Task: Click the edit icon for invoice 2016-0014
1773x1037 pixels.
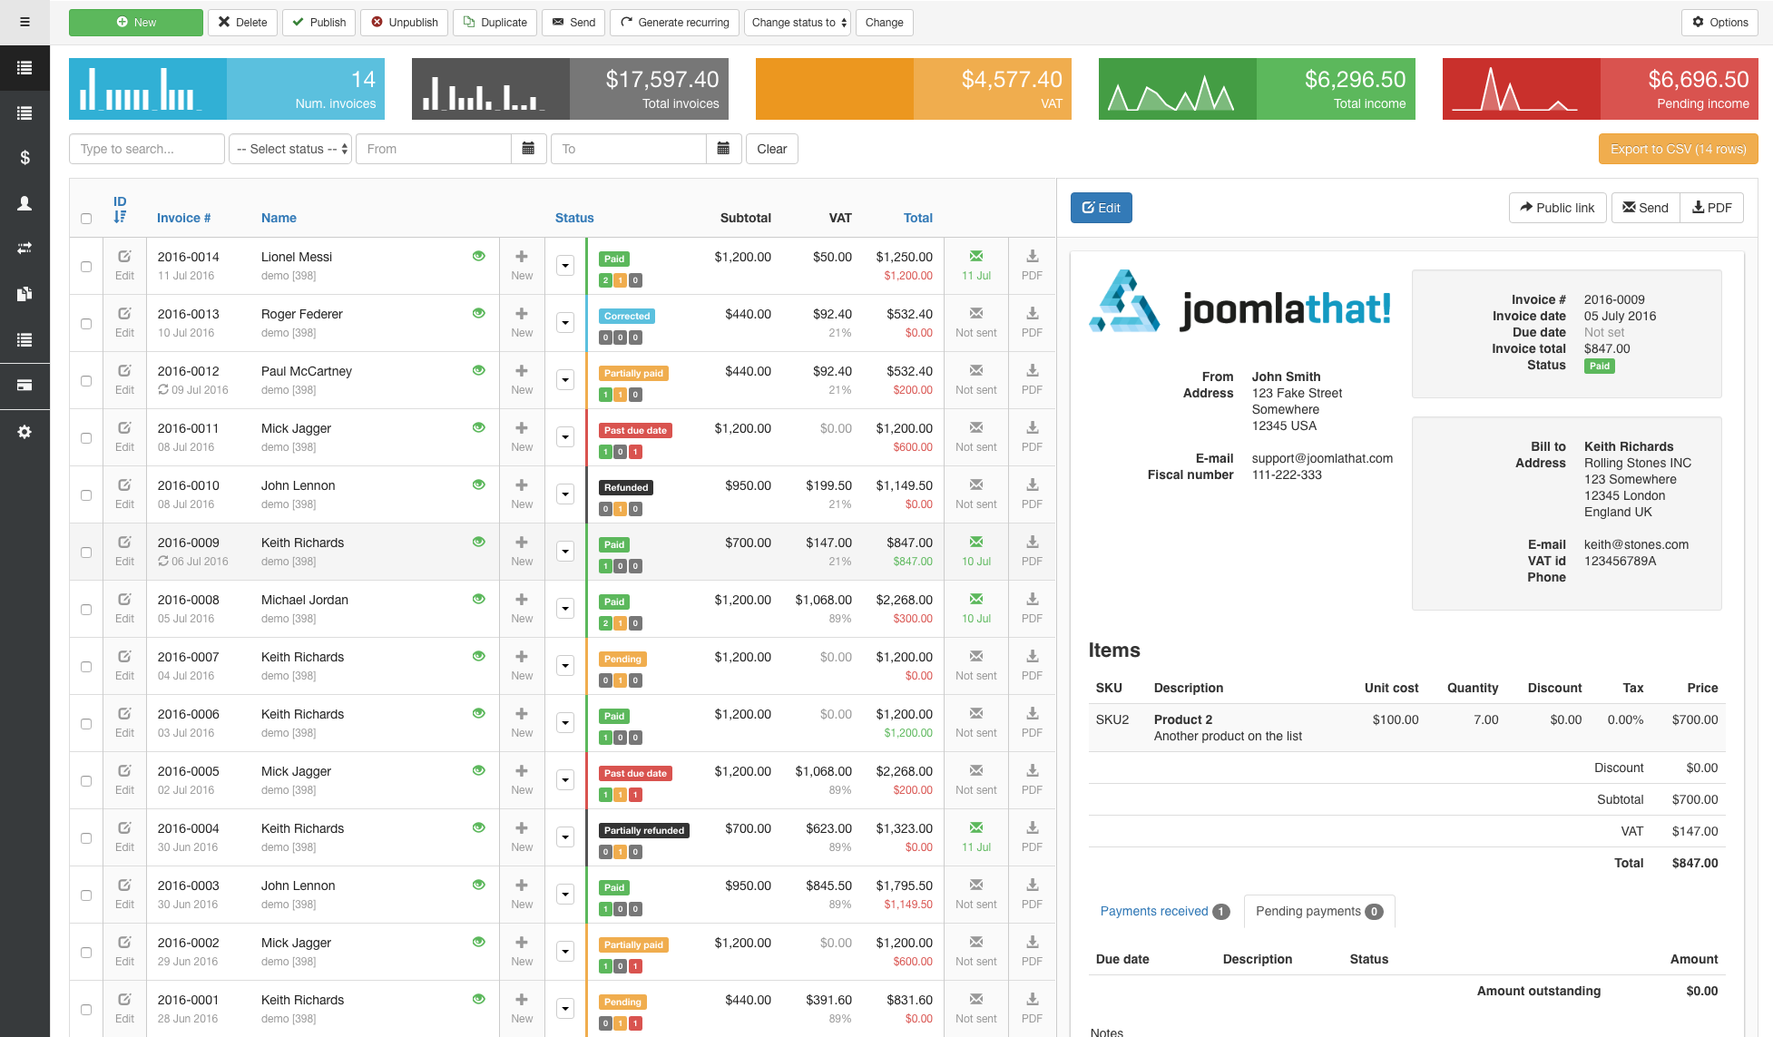Action: pos(124,257)
